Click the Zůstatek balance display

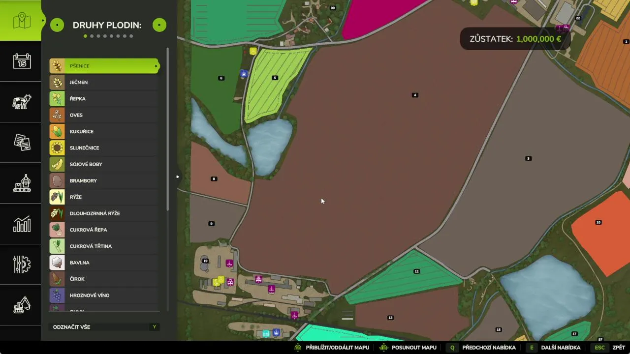(515, 39)
